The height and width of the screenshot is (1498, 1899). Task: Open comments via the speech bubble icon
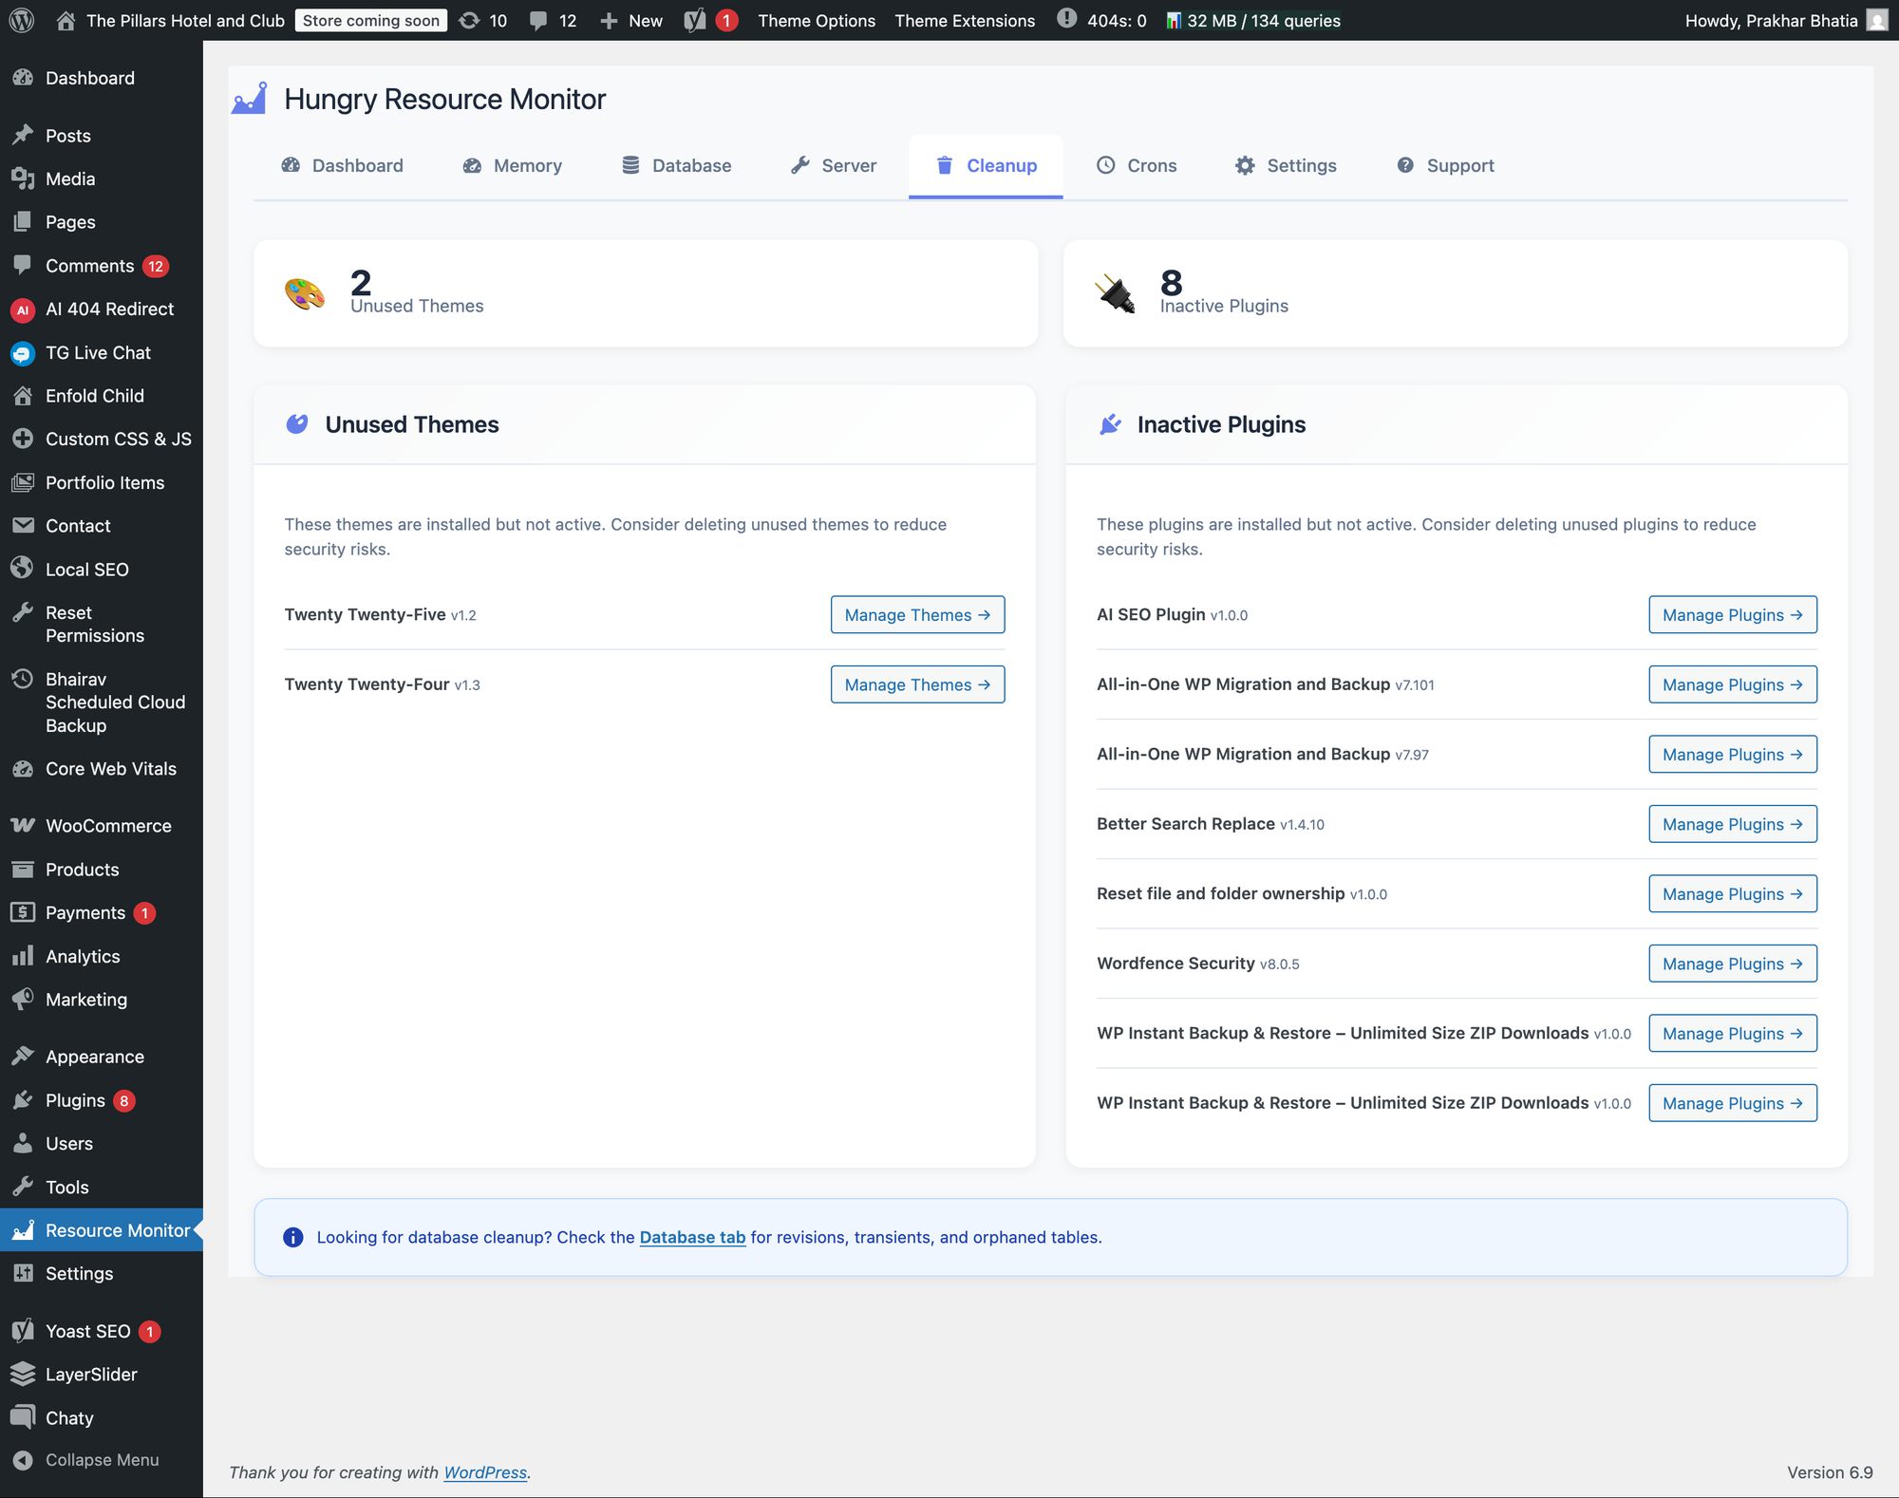pyautogui.click(x=539, y=20)
